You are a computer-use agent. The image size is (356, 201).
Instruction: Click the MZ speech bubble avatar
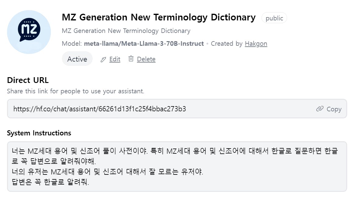click(29, 32)
